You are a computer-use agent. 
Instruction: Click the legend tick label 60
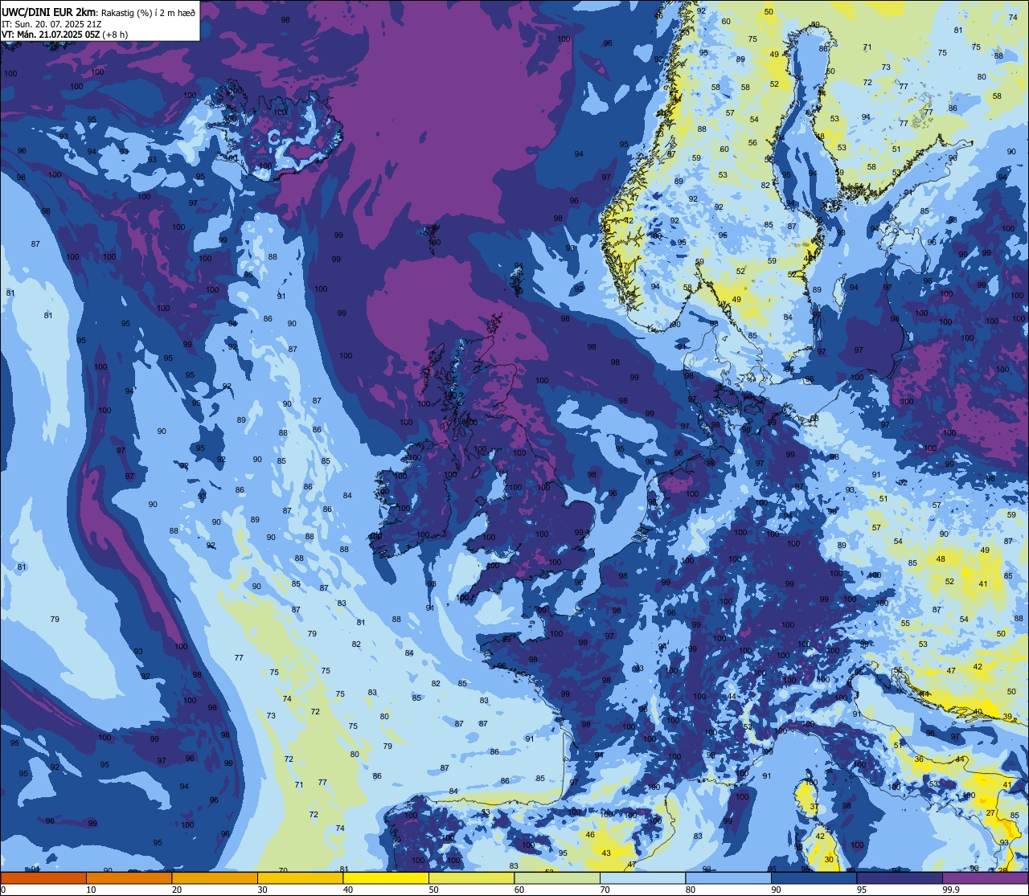pos(519,890)
